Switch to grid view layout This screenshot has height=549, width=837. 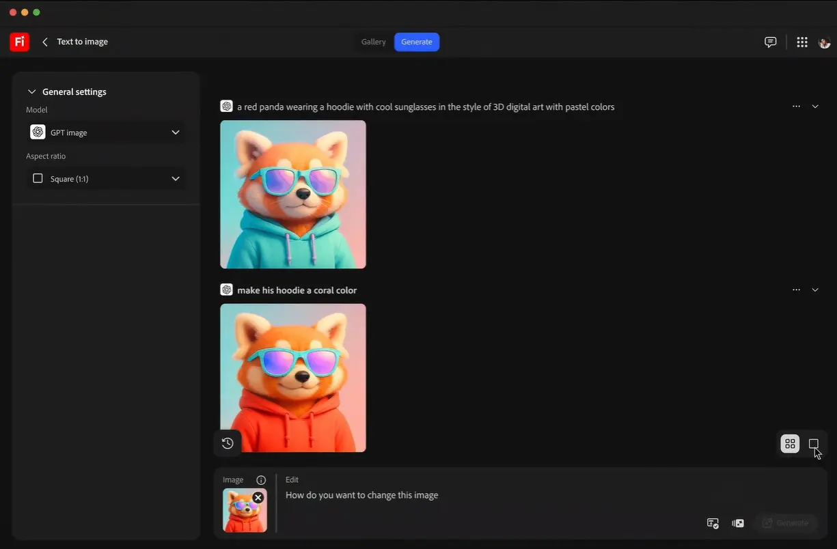[790, 444]
